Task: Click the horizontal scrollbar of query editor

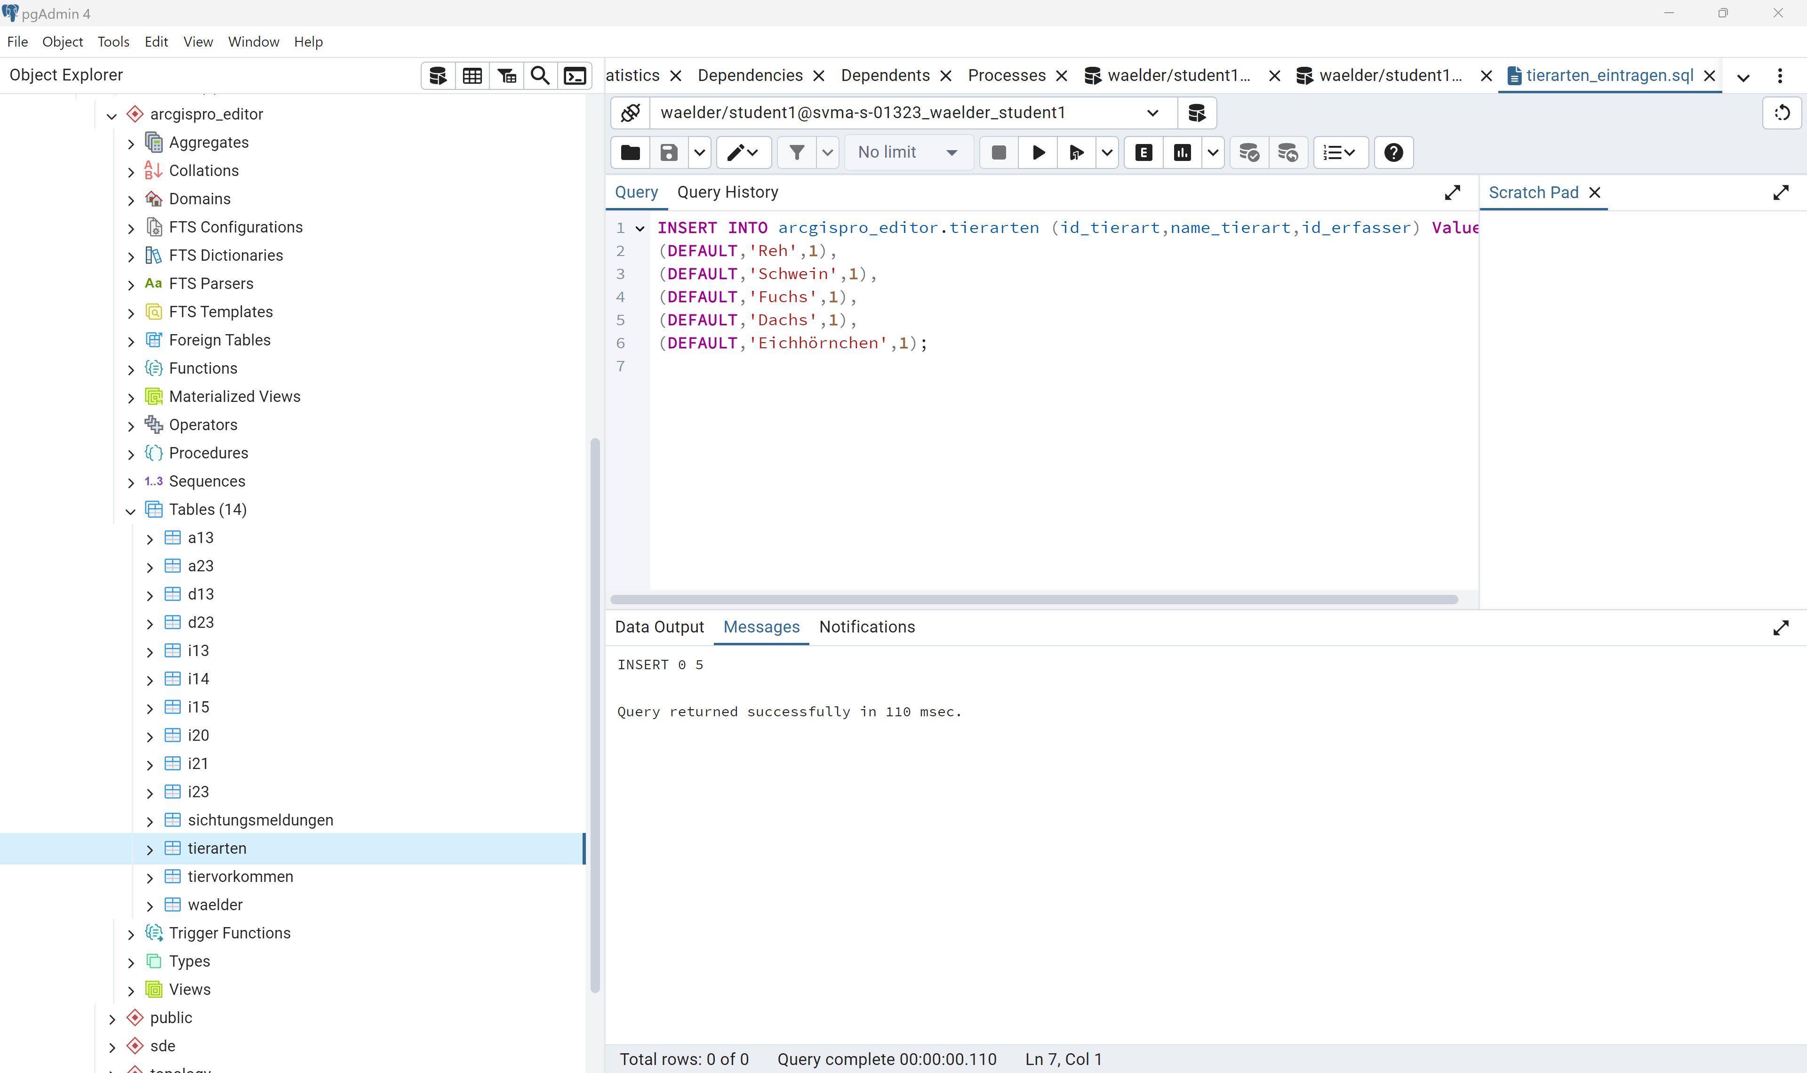Action: coord(1033,600)
